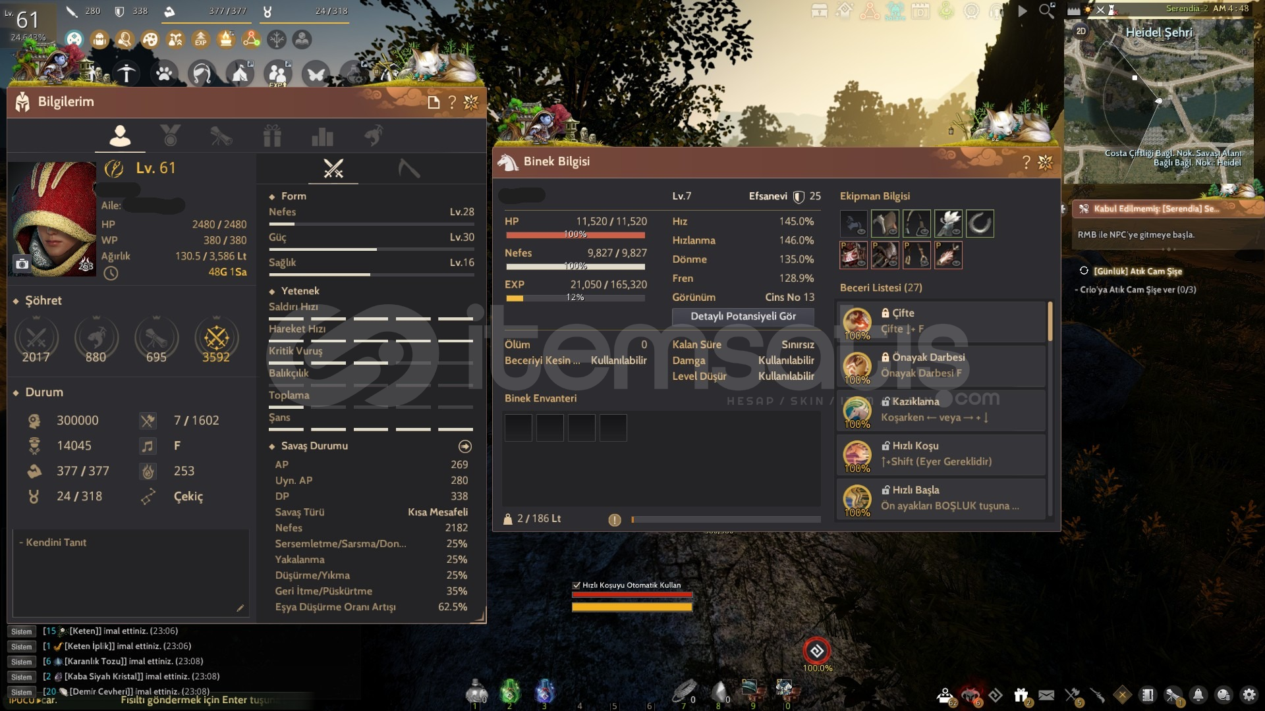This screenshot has width=1265, height=711.
Task: Switch to the gift box challenges tab
Action: (x=272, y=136)
